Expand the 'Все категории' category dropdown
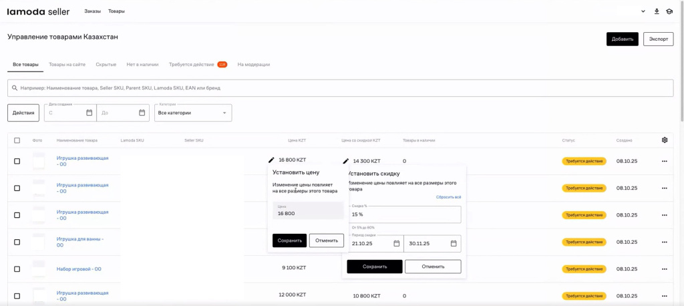Viewport: 684px width, 306px height. coord(193,113)
